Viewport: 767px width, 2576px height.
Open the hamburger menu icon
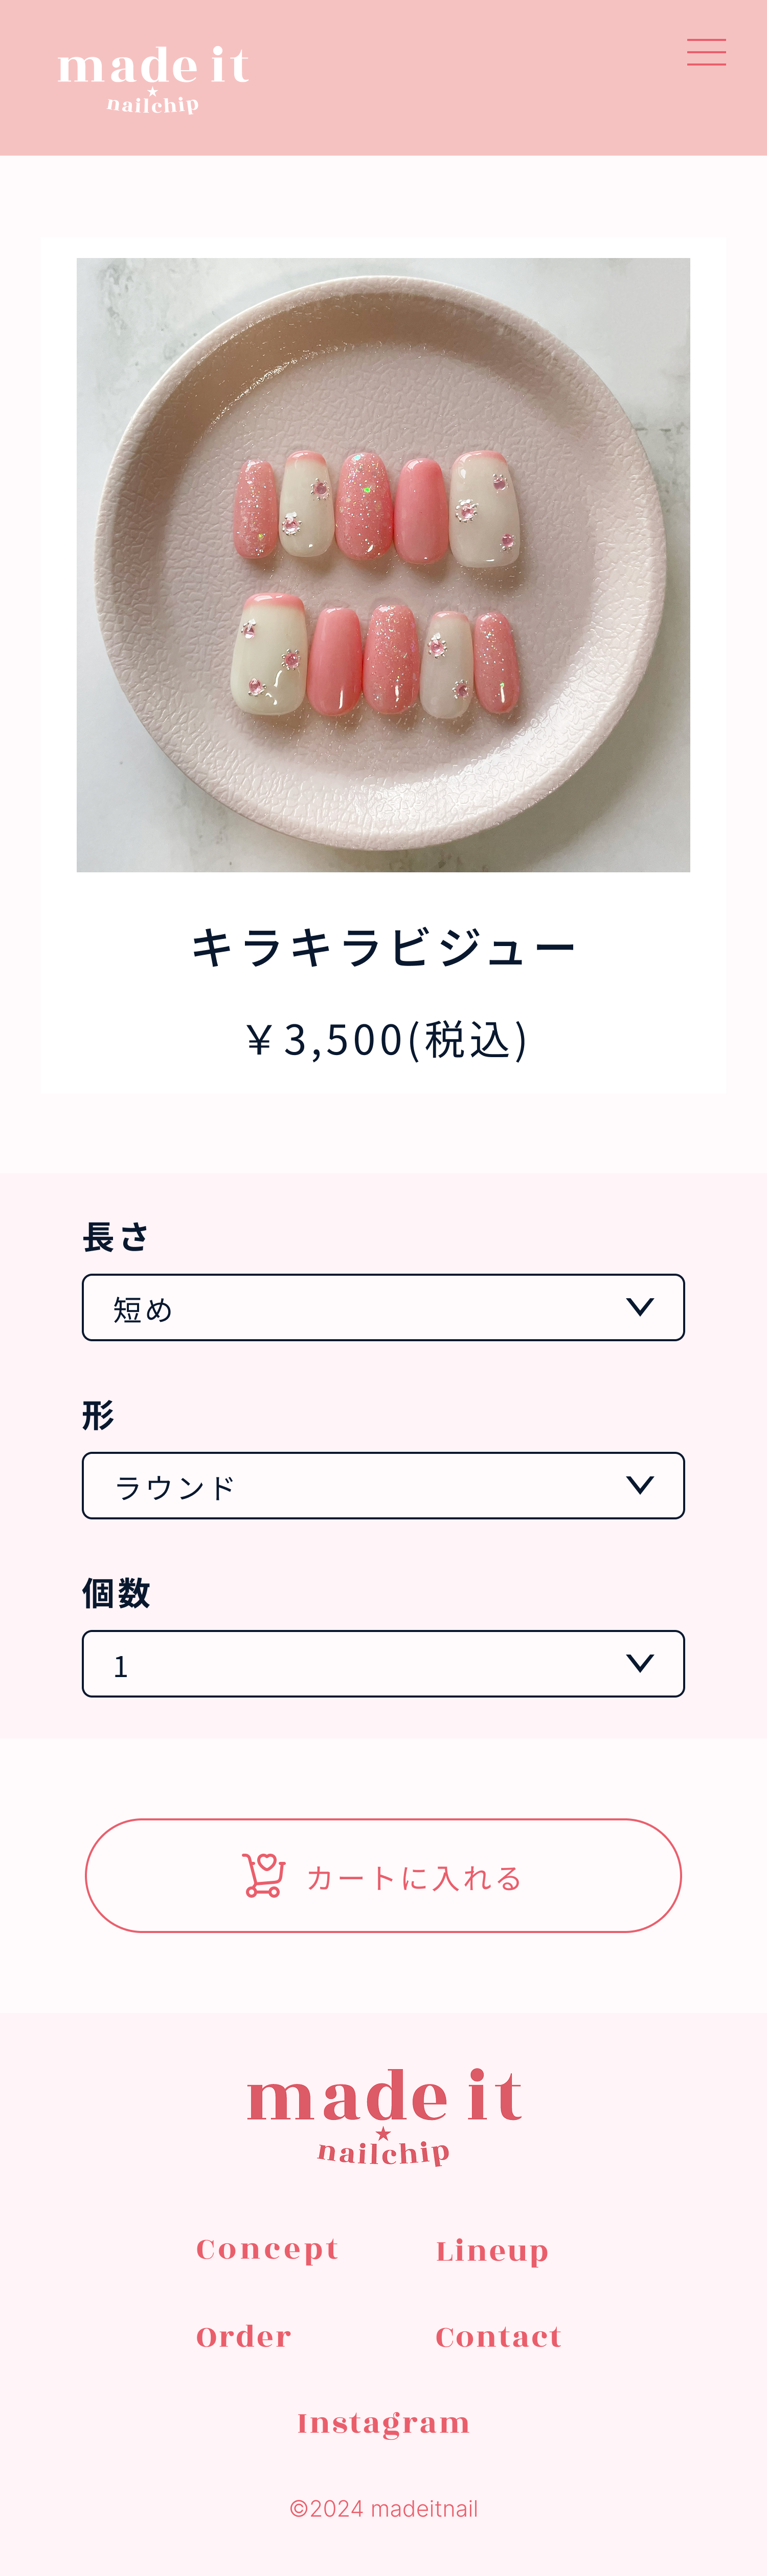click(706, 52)
